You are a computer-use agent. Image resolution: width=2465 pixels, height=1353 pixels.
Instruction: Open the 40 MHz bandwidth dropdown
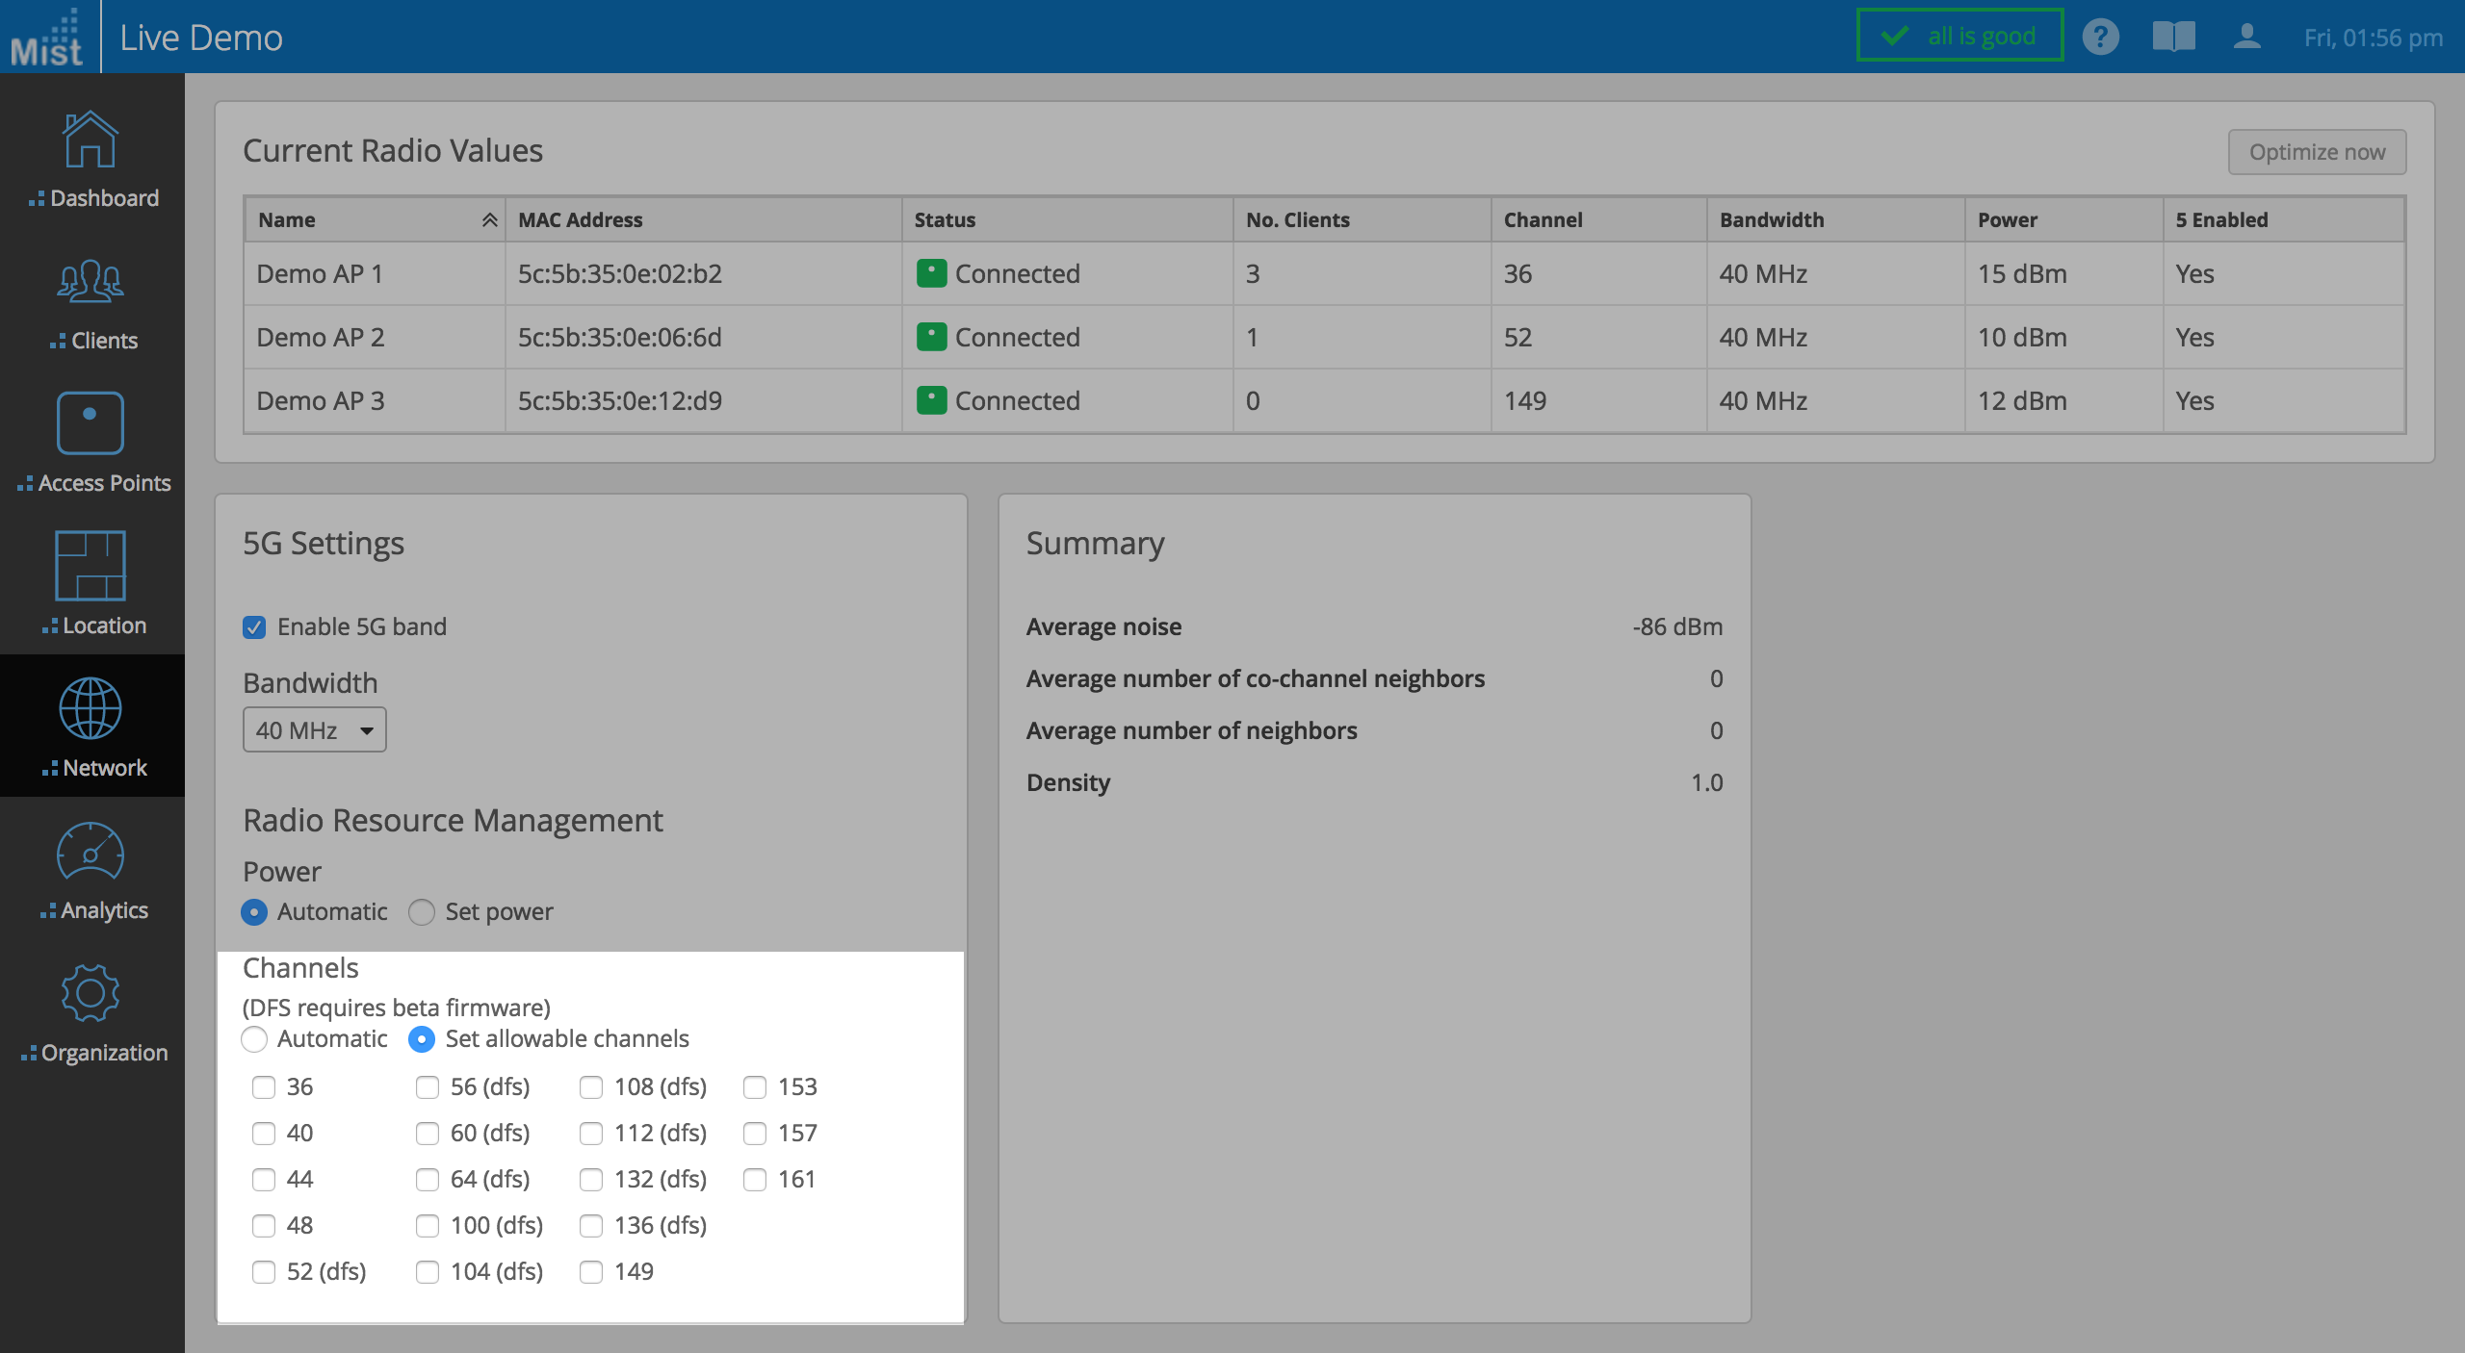(x=314, y=730)
